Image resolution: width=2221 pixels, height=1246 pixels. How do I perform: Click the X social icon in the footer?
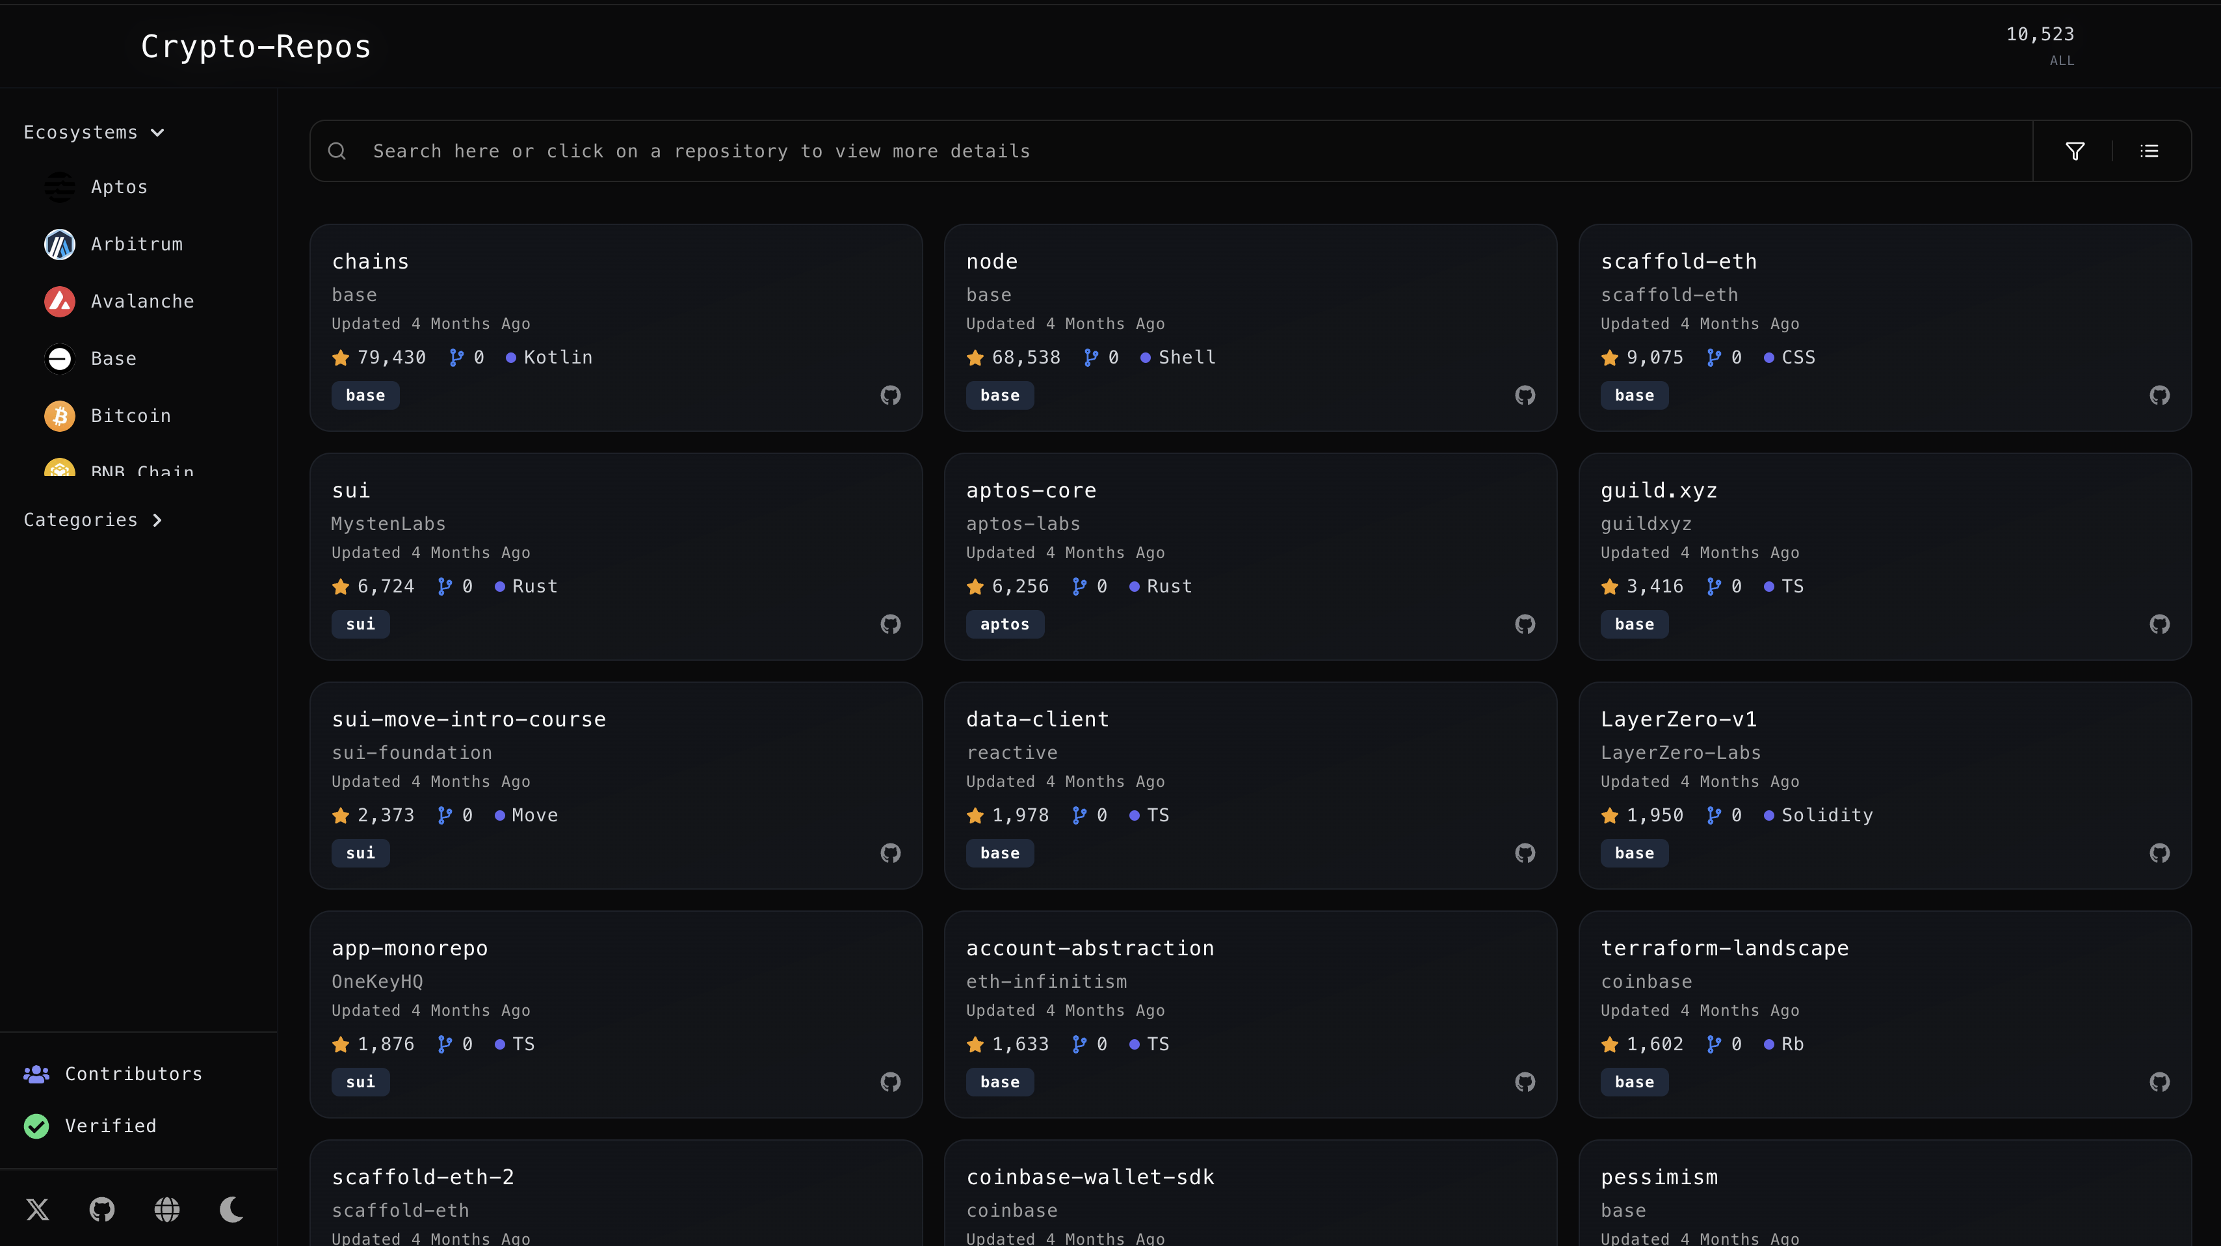click(x=37, y=1209)
